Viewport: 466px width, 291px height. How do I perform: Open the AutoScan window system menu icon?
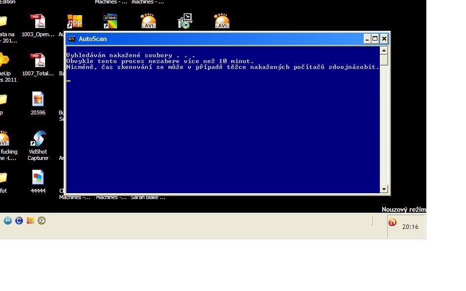72,39
